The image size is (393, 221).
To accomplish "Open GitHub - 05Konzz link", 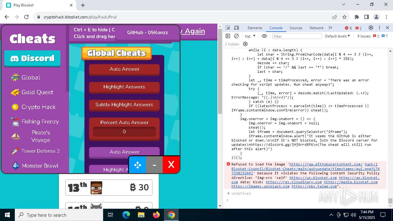I will click(x=147, y=32).
